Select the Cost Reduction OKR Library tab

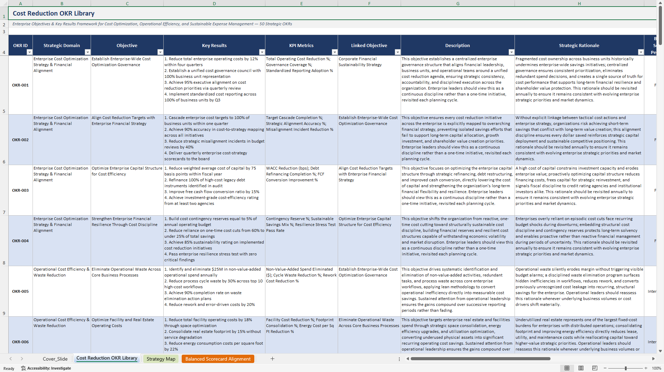click(x=107, y=359)
